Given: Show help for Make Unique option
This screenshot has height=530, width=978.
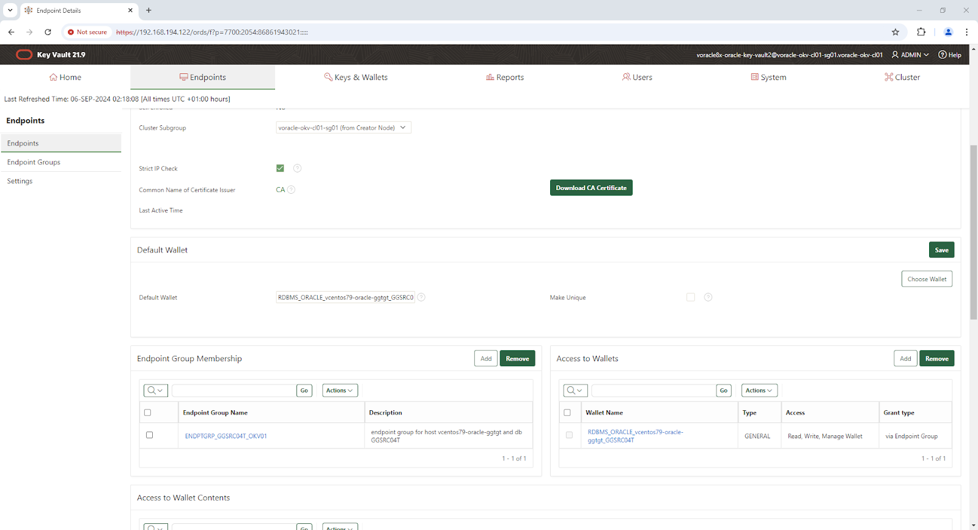Looking at the screenshot, I should [708, 297].
